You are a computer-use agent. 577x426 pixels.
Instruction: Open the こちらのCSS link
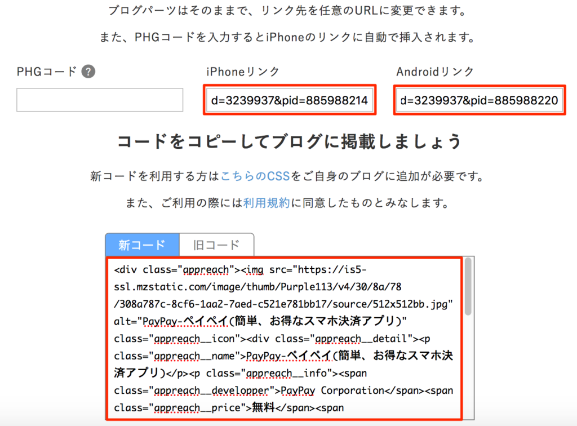[255, 176]
